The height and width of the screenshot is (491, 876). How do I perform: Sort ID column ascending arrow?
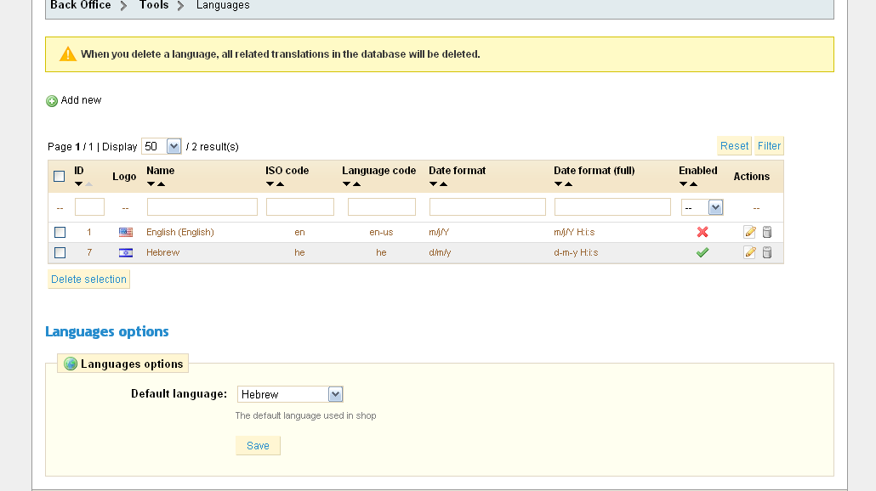[x=88, y=184]
